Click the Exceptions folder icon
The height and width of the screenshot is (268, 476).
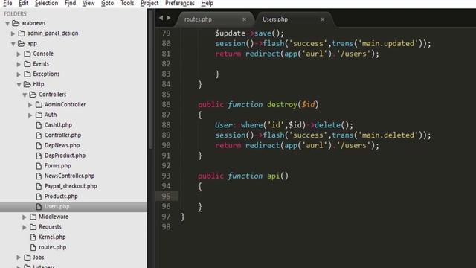click(x=28, y=74)
